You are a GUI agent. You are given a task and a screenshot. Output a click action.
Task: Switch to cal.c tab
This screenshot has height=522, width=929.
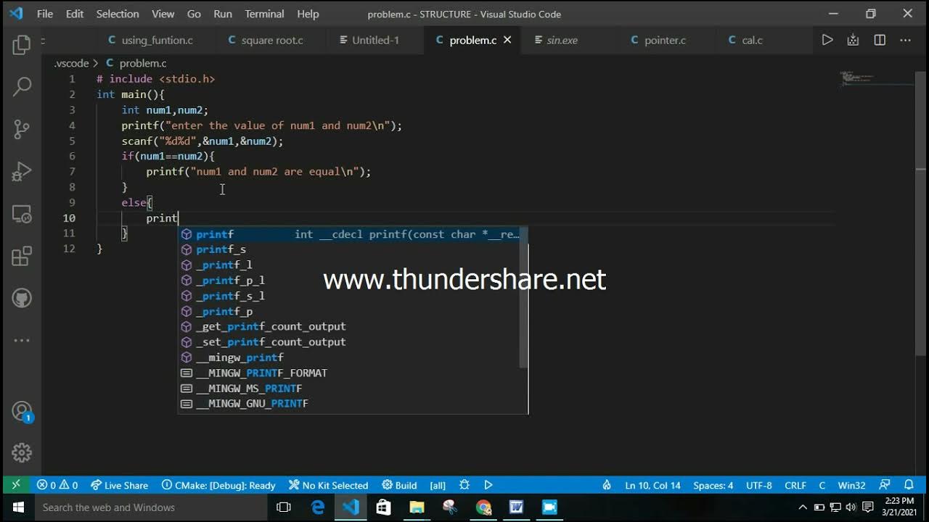[x=746, y=40]
